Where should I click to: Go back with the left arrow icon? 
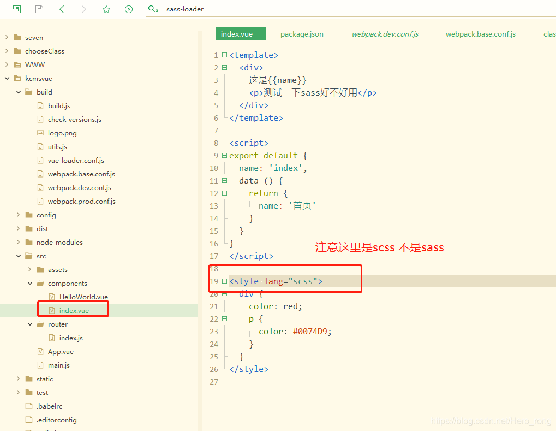(62, 9)
